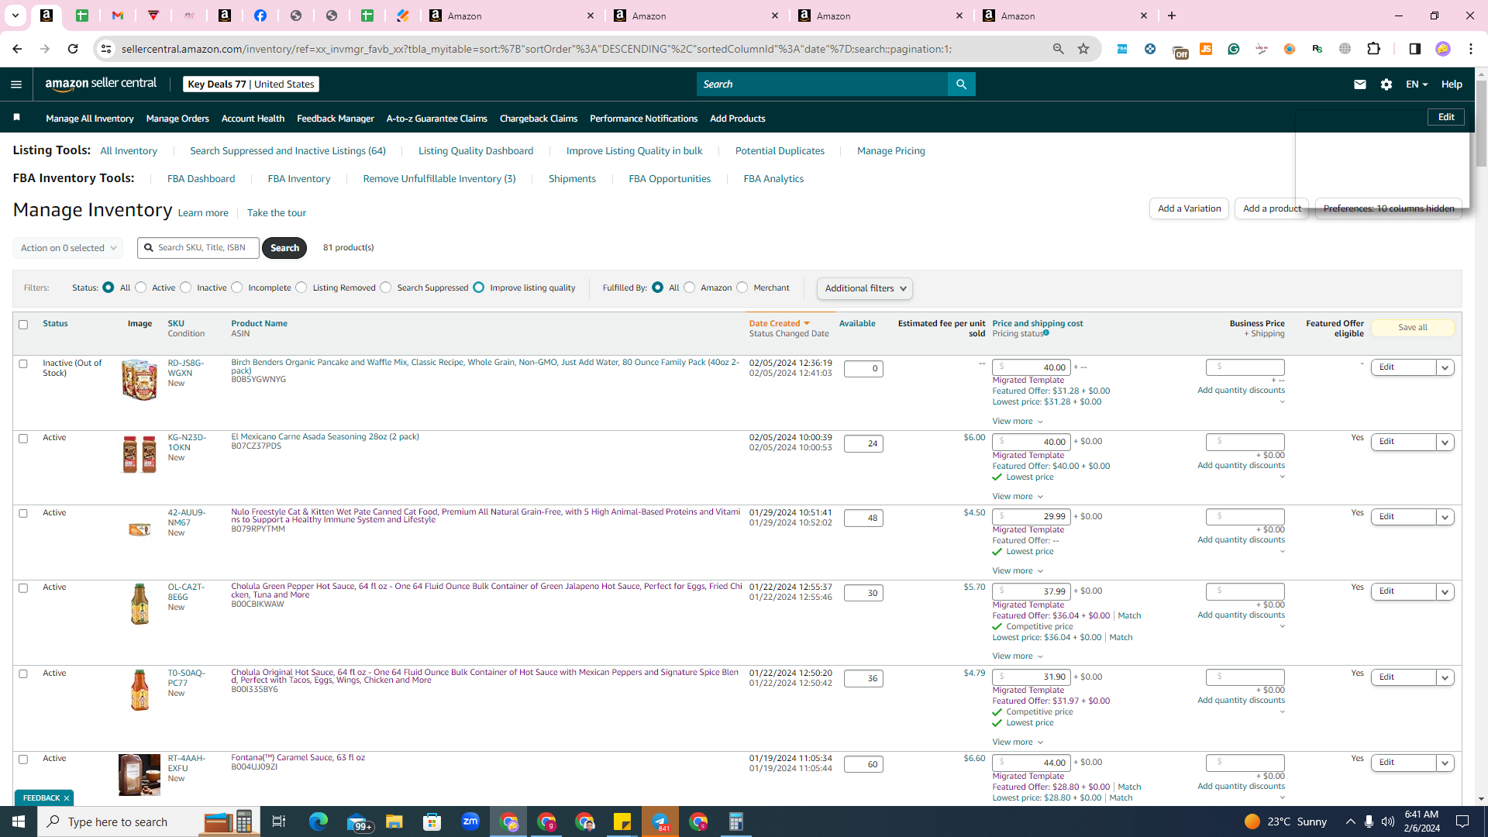Open the Take the tour link

coord(277,213)
